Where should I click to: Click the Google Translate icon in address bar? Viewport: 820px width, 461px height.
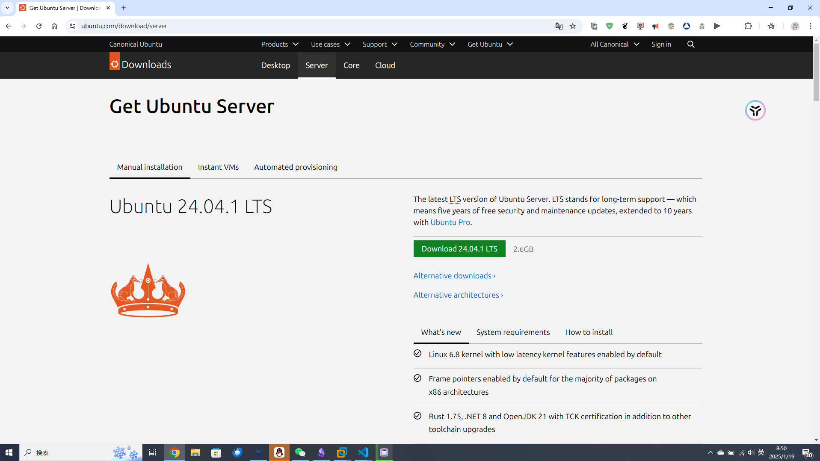[559, 26]
